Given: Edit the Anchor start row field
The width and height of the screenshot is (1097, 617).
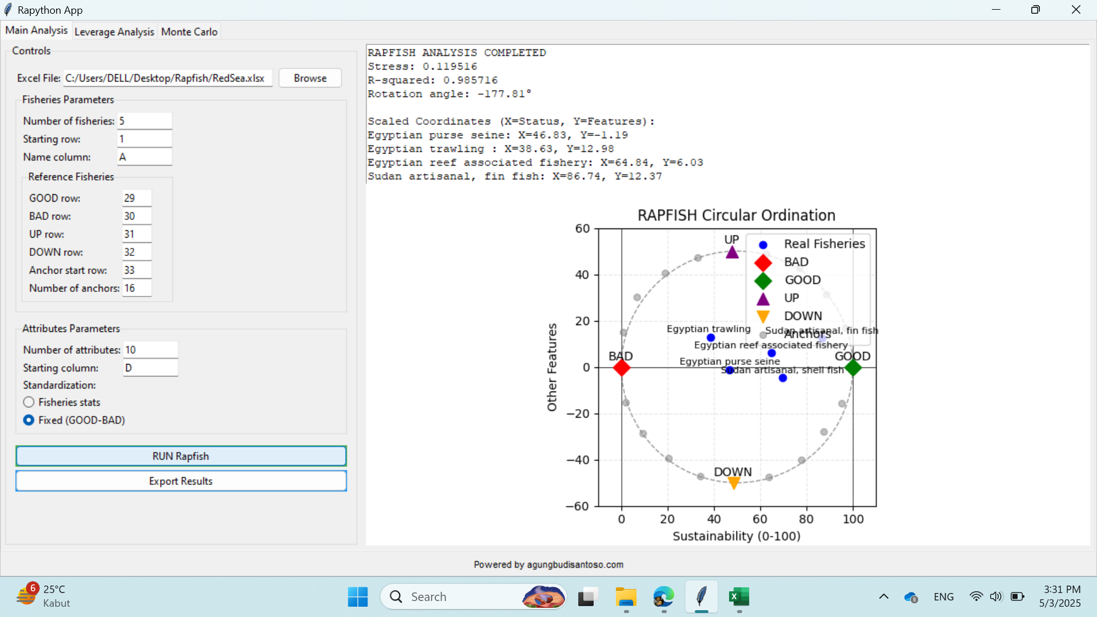Looking at the screenshot, I should pos(137,270).
